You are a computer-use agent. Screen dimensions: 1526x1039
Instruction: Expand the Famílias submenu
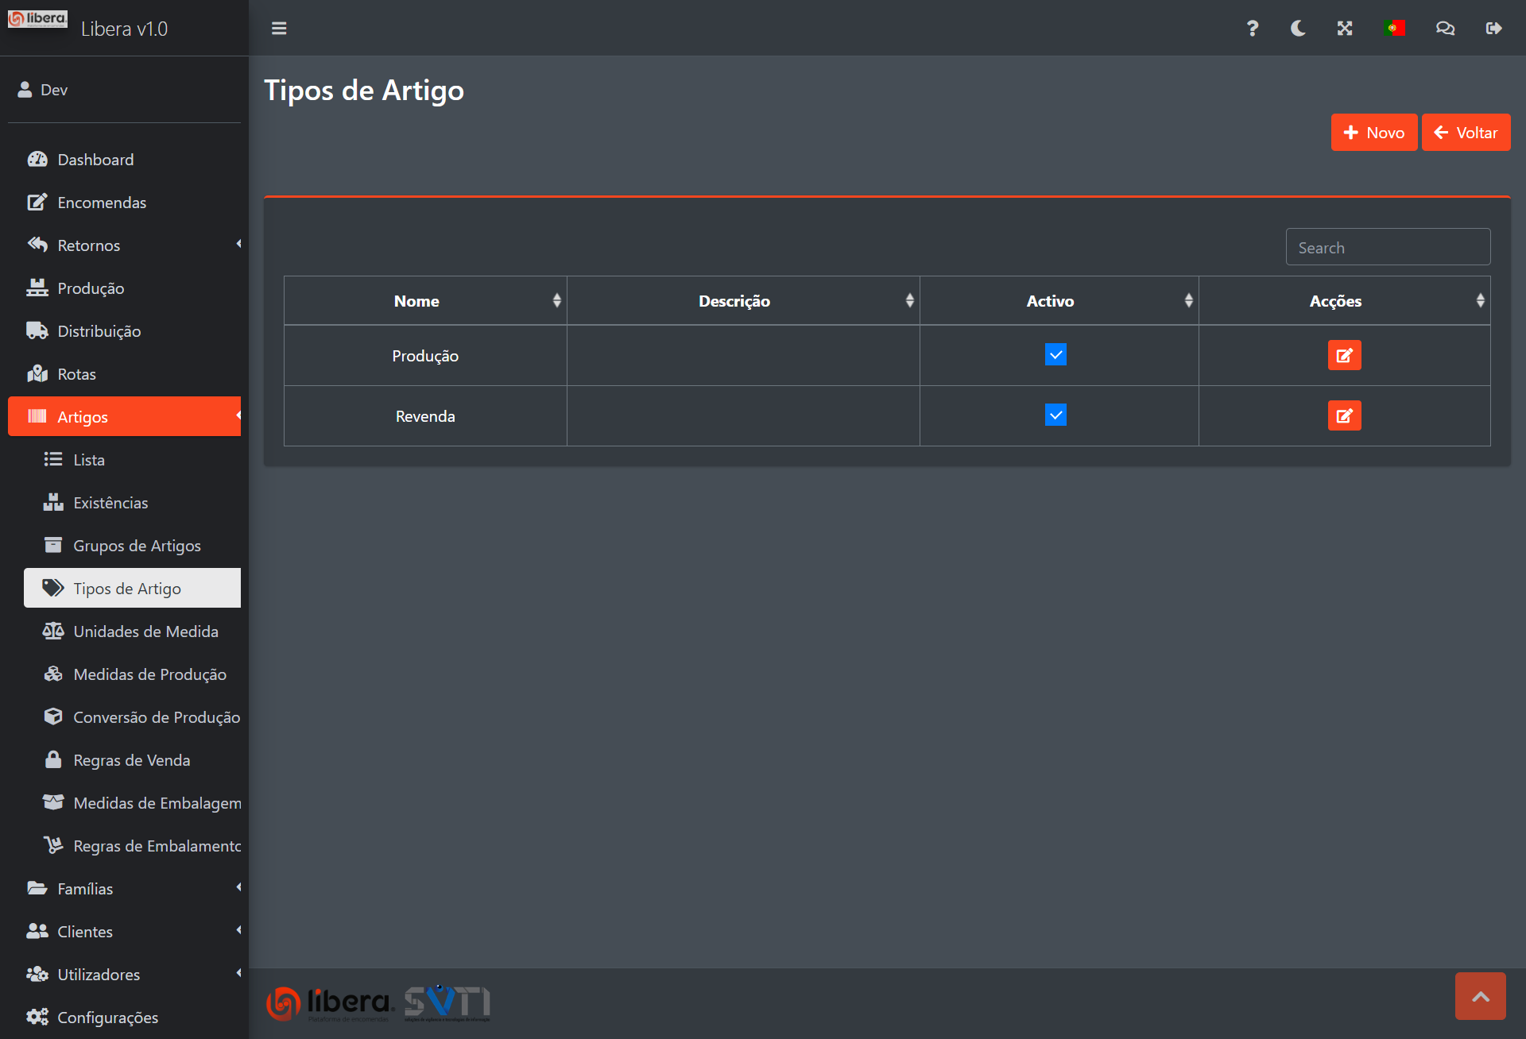[x=124, y=889]
